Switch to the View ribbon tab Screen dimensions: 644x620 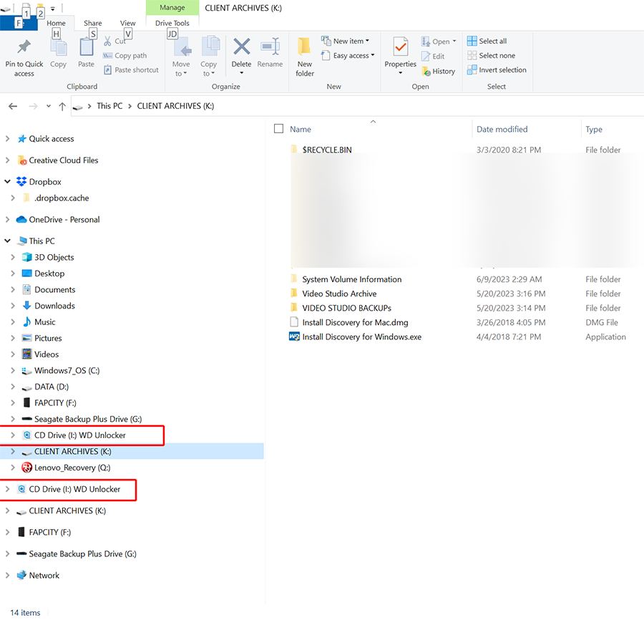[128, 24]
